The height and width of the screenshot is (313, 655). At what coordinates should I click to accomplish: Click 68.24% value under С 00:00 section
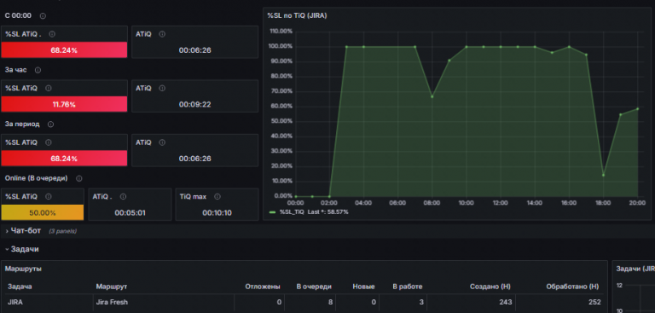click(x=64, y=50)
